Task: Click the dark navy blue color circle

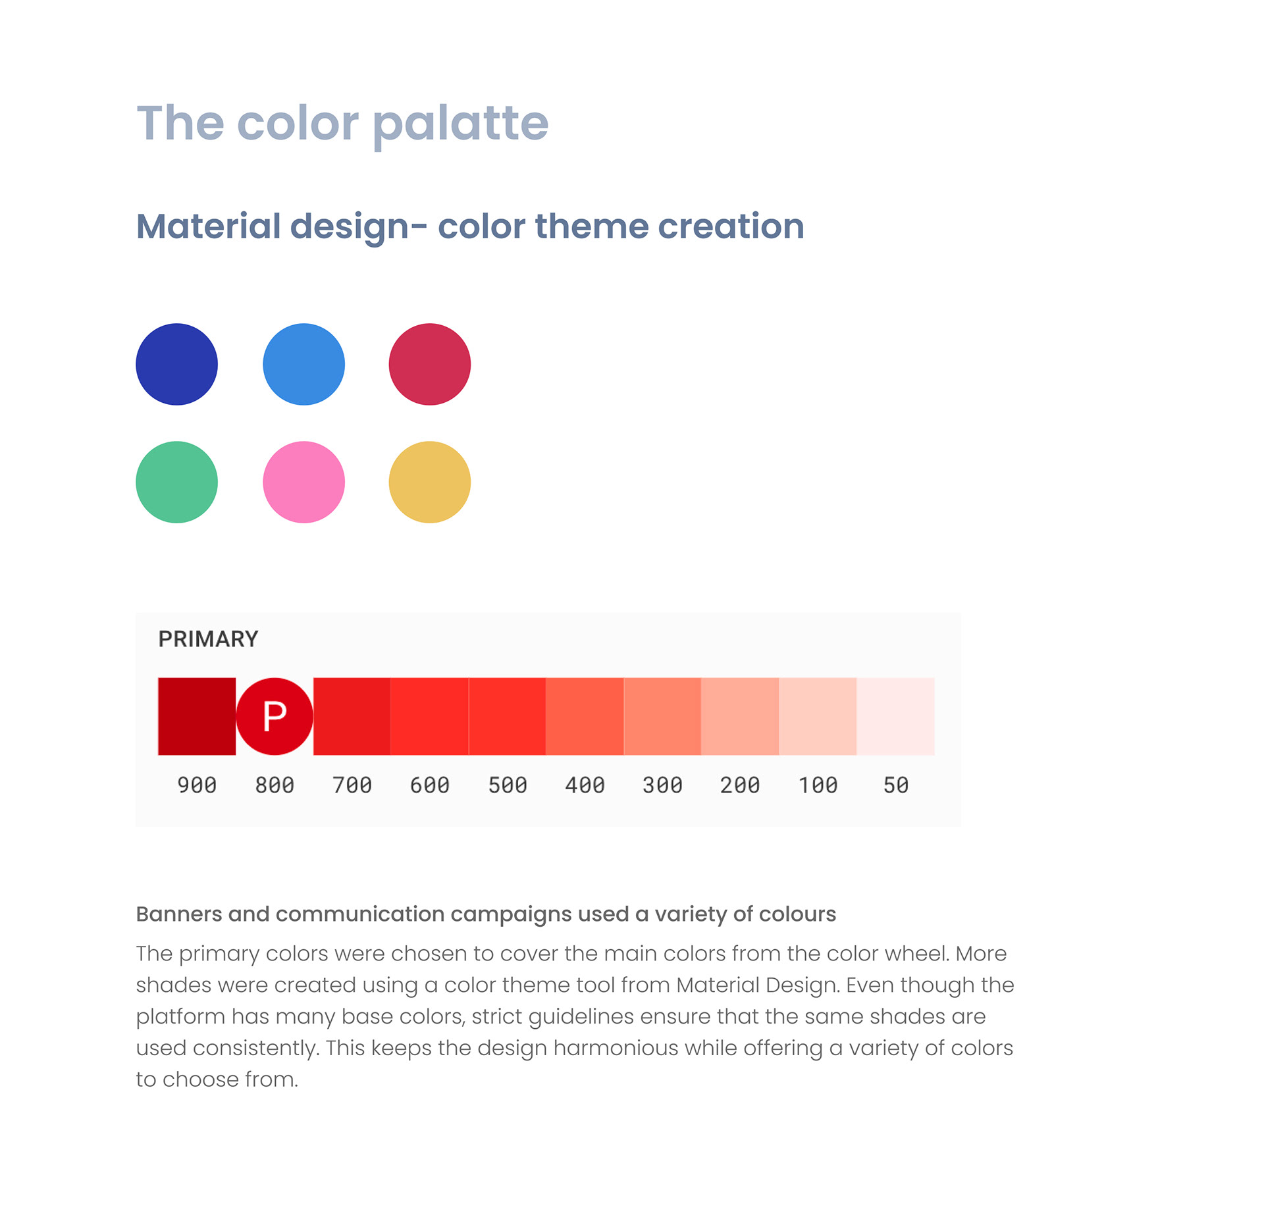Action: point(176,364)
